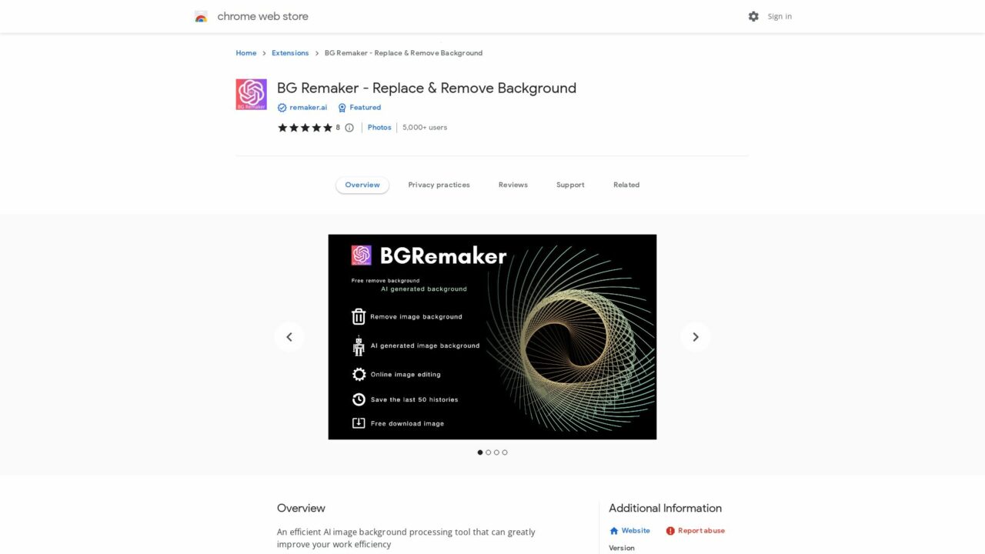Go back a slide with the left arrow
This screenshot has width=985, height=554.
[289, 336]
